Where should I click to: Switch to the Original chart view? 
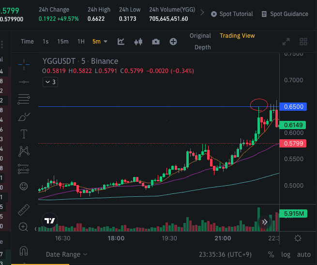tap(200, 36)
